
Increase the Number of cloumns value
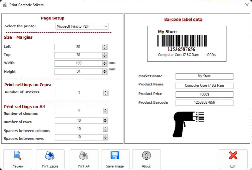point(105,110)
